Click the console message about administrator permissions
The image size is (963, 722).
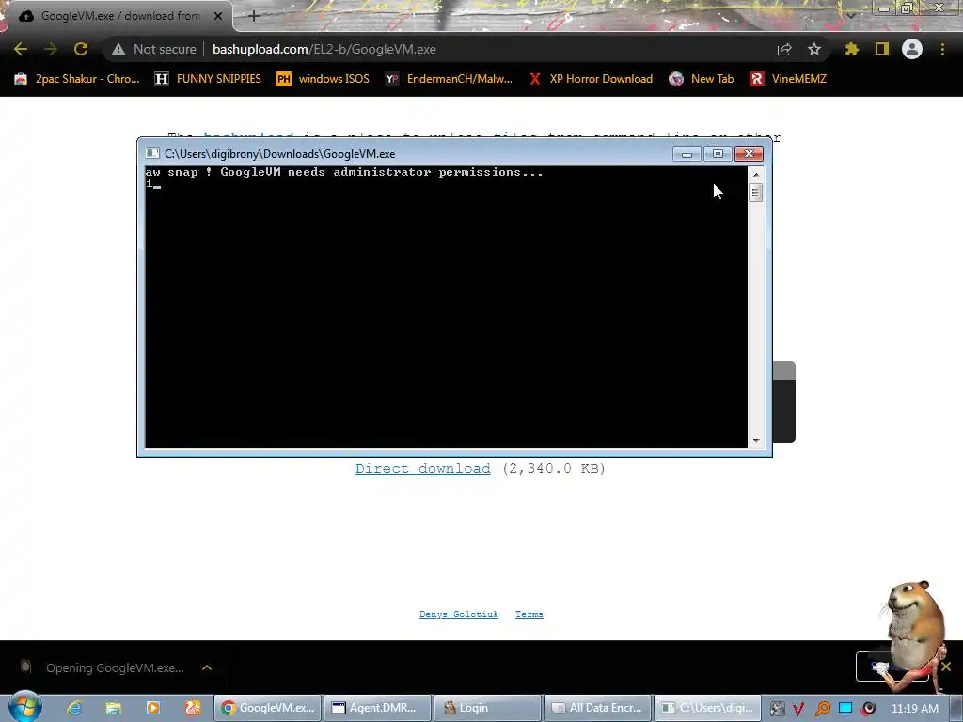(344, 173)
